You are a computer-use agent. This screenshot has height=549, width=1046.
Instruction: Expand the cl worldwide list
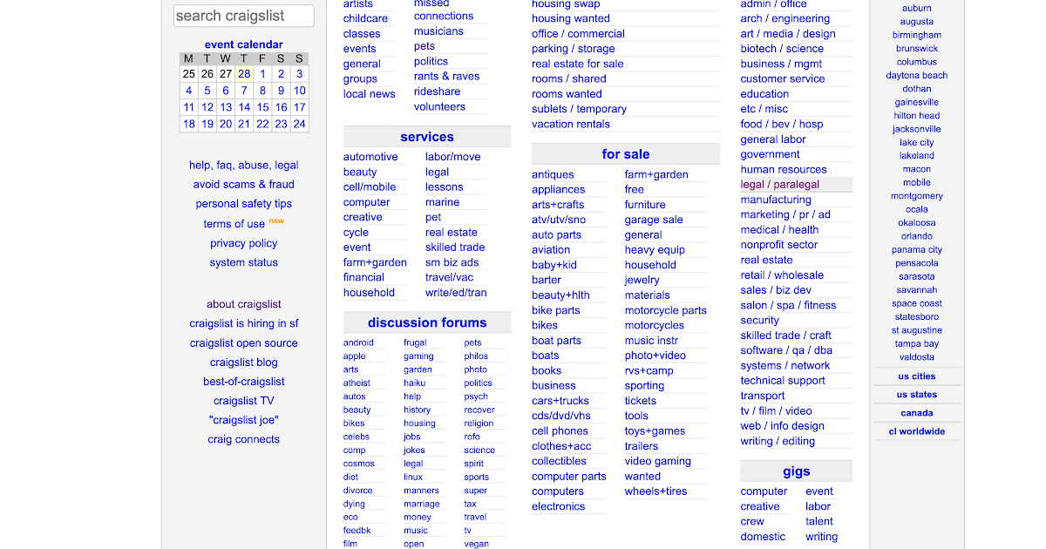point(917,431)
